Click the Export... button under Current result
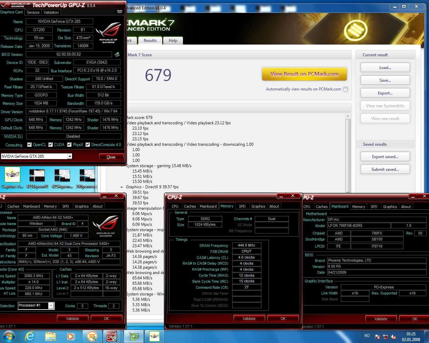This screenshot has height=343, width=429. coord(385,93)
